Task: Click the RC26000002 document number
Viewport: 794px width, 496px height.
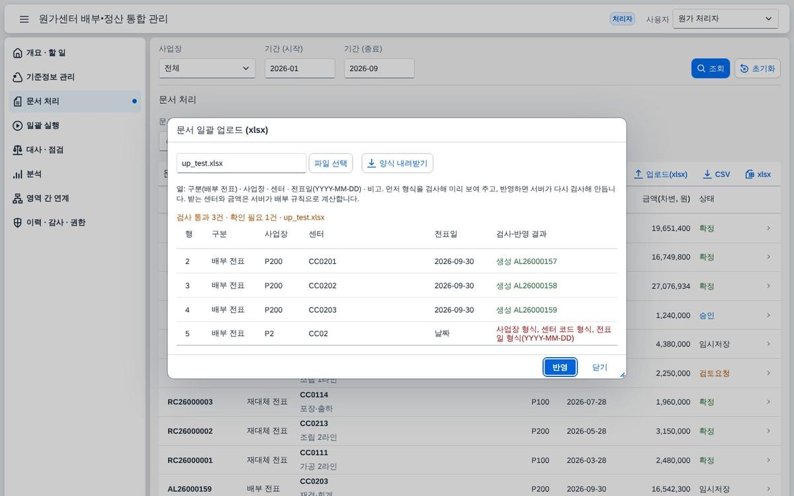Action: pos(190,431)
